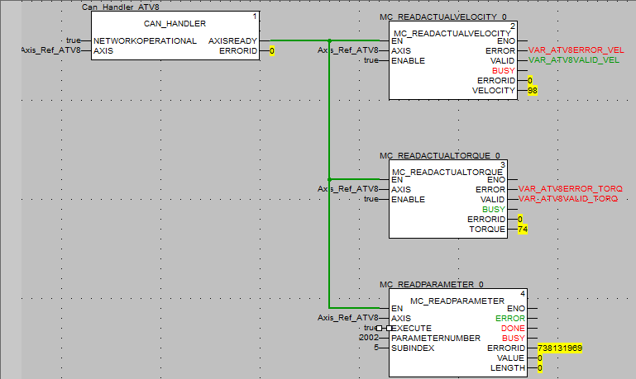Click the small square marker at EXECUTE input

[x=389, y=328]
